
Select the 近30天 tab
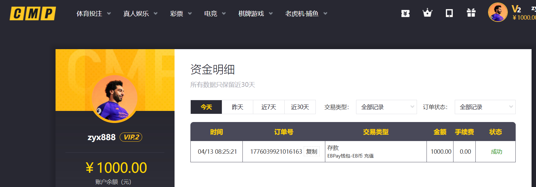300,107
